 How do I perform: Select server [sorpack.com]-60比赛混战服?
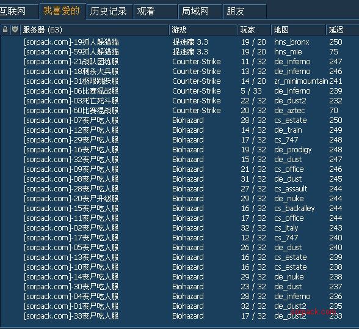click(x=71, y=111)
